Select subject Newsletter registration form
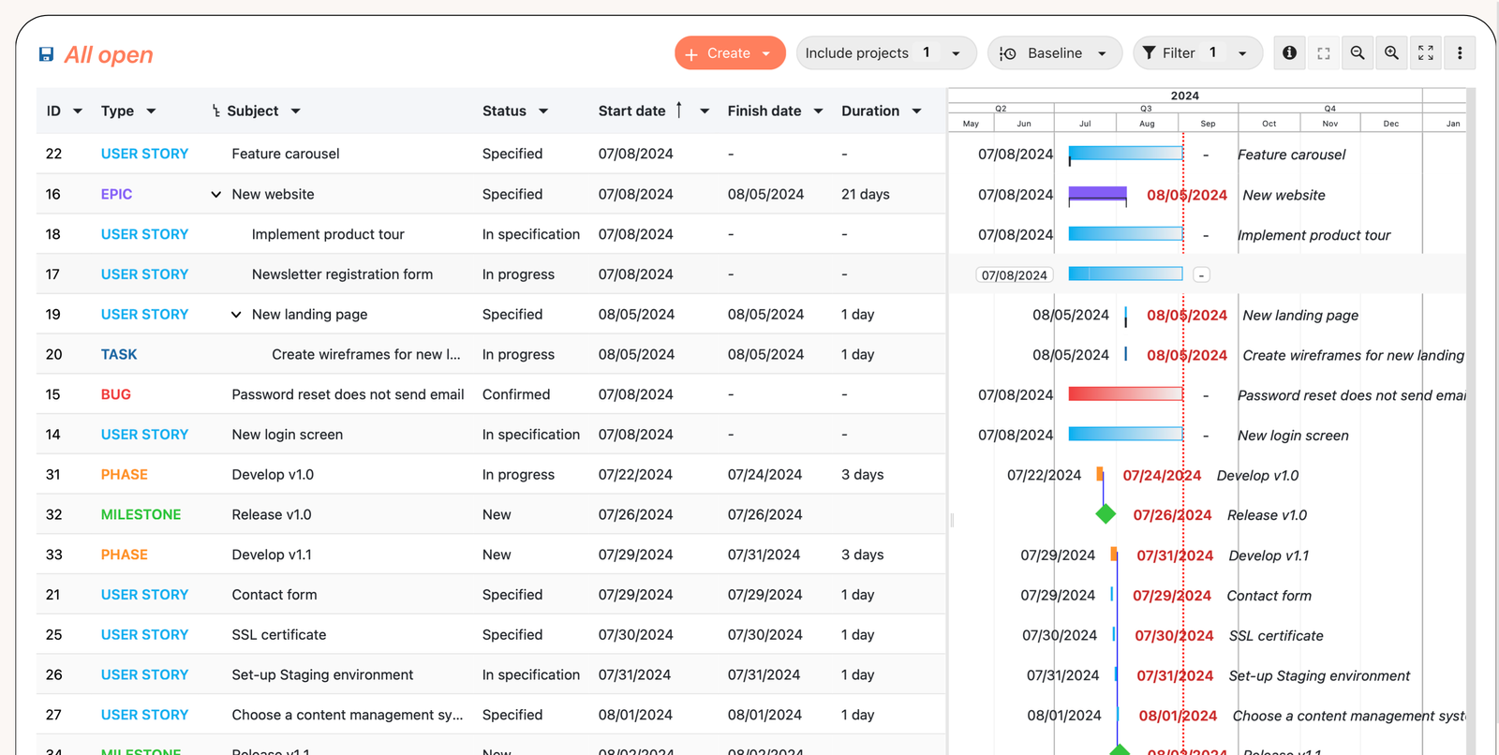Screen dimensions: 1499x755 (x=342, y=274)
